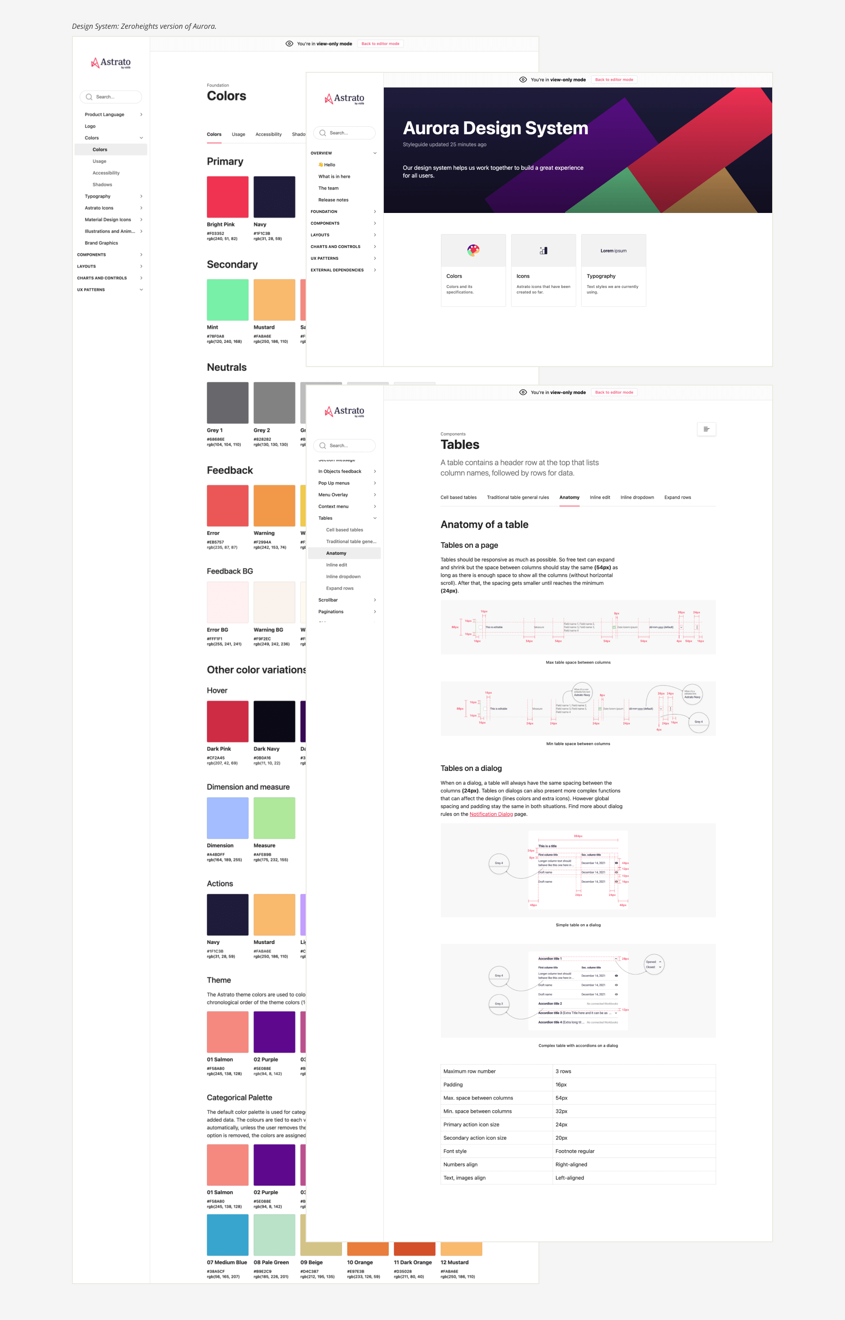Click the Footnote regular table cell
The width and height of the screenshot is (845, 1320).
[634, 1151]
